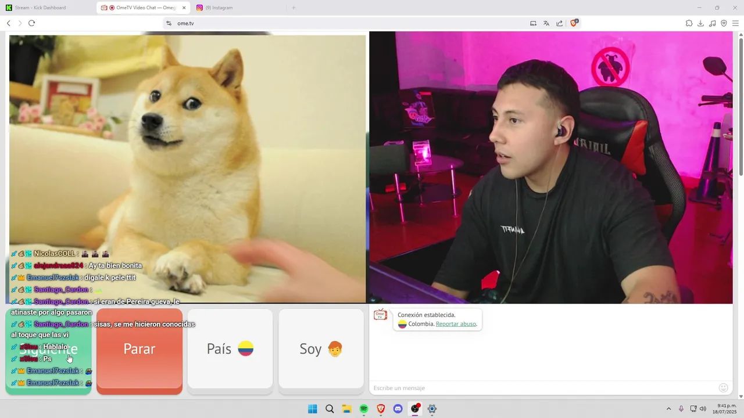Click the browser forward arrow
Image resolution: width=744 pixels, height=418 pixels.
pos(20,23)
